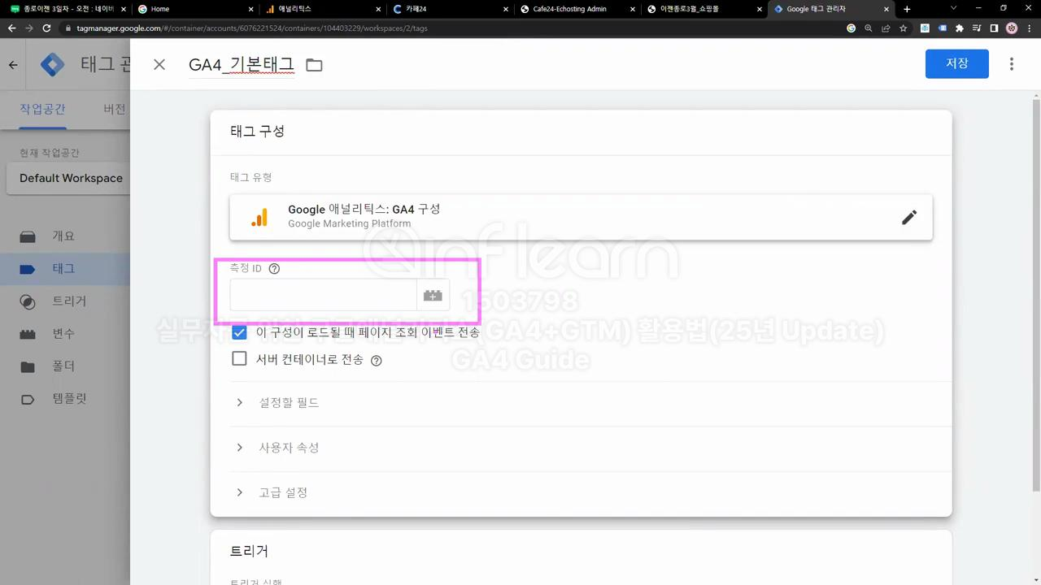Toggle the browser side panel icon
1041x585 pixels.
[994, 28]
